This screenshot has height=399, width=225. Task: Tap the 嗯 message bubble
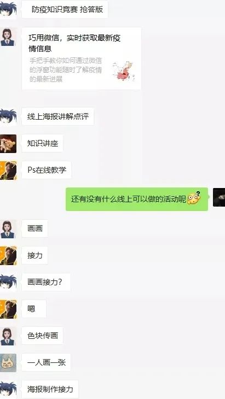(x=34, y=309)
